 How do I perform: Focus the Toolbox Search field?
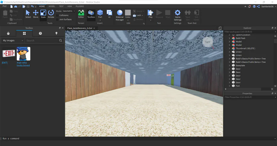pyautogui.click(x=42, y=40)
